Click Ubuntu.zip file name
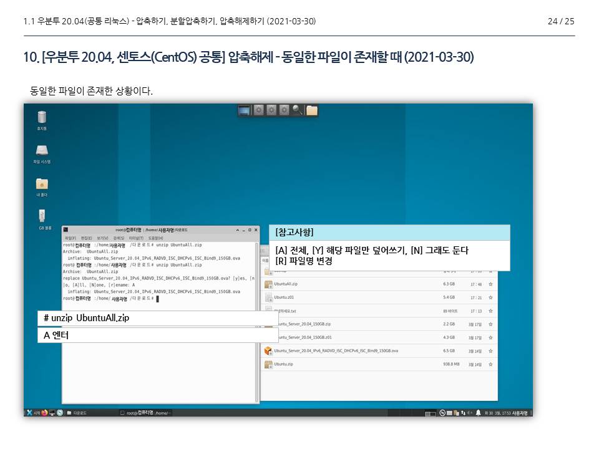599x449 pixels. (x=283, y=364)
